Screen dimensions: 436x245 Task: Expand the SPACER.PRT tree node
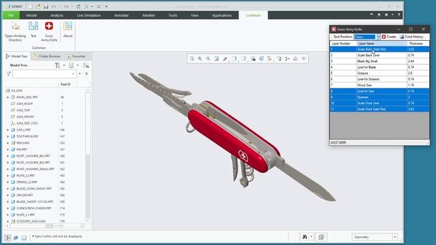(7, 195)
